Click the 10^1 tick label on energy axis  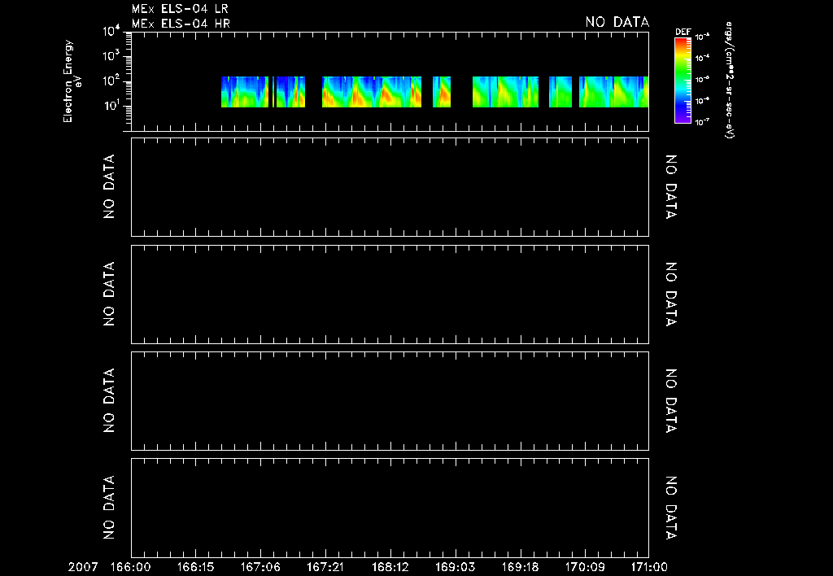tap(111, 105)
